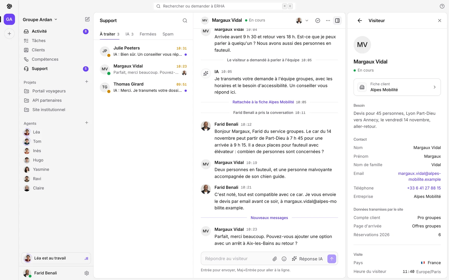Open settings gear next to Farid Benali
Viewport: 449px width, 280px height.
pyautogui.click(x=87, y=273)
